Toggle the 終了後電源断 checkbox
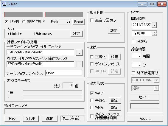The image size is (168, 126). pyautogui.click(x=133, y=73)
